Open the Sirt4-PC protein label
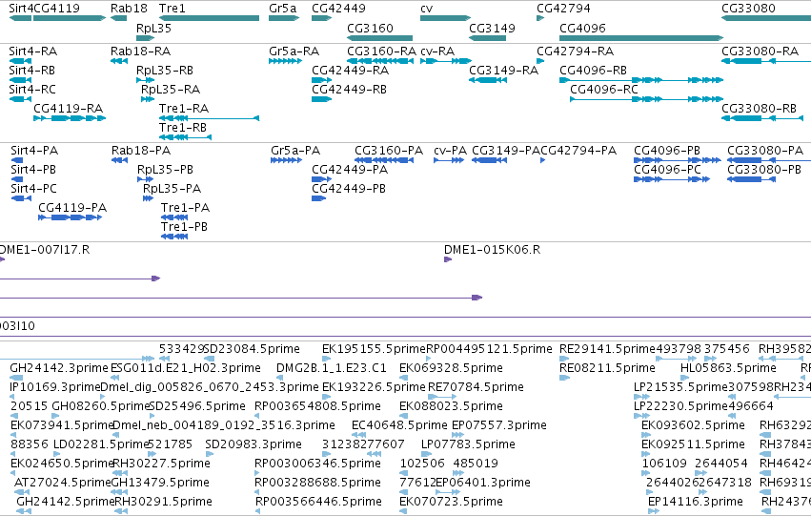811x516 pixels. point(34,189)
